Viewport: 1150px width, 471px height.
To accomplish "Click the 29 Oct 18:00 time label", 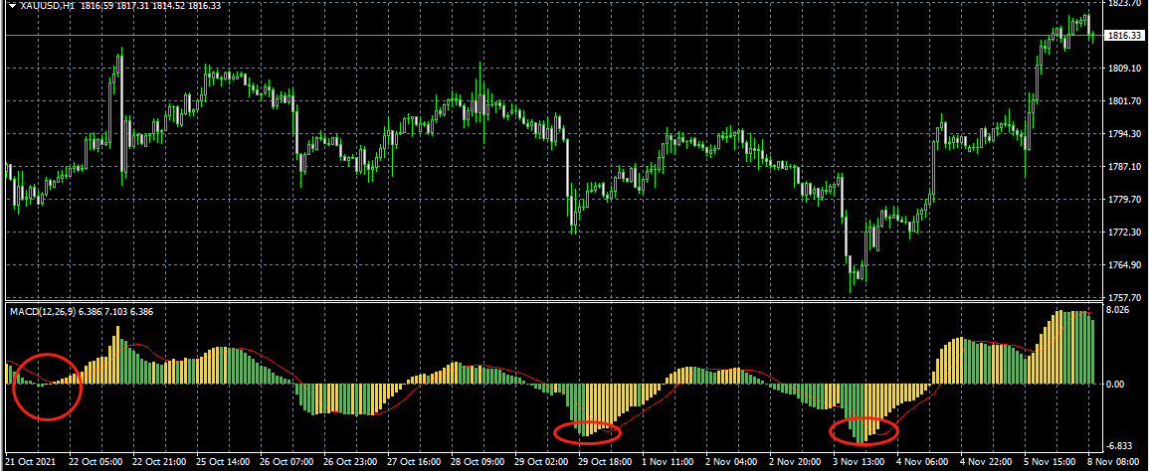I will (604, 463).
